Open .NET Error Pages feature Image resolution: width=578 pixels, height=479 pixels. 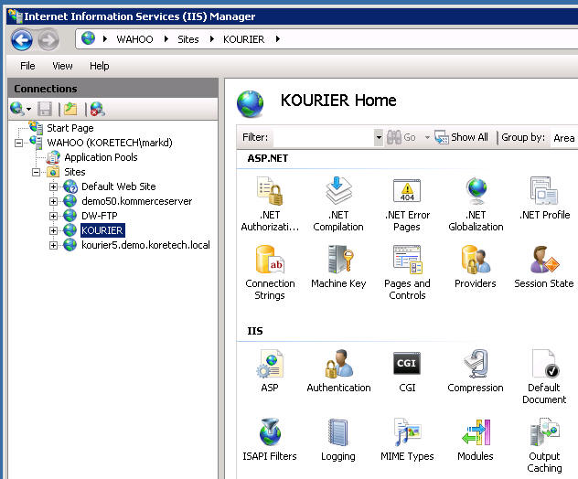pyautogui.click(x=407, y=204)
